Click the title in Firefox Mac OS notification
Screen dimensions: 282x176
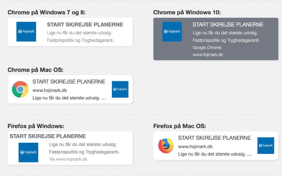(214, 138)
